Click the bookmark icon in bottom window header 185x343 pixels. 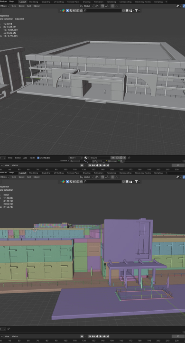tap(127, 182)
